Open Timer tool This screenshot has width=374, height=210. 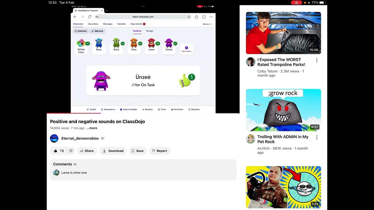[x=162, y=109]
